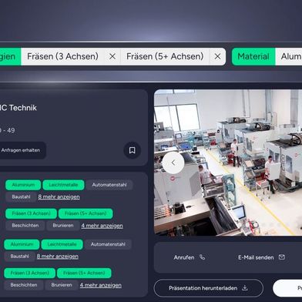Image resolution: width=302 pixels, height=302 pixels.
Task: Toggle the second Brünieren tag
Action: pyautogui.click(x=62, y=285)
